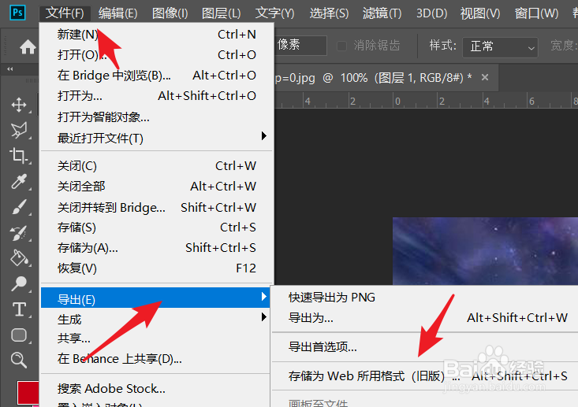Screen dimensions: 578x407
Task: Click the galaxy image on canvas
Action: click(485, 251)
